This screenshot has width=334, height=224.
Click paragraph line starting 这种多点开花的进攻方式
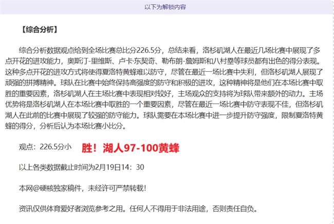coord(164,72)
